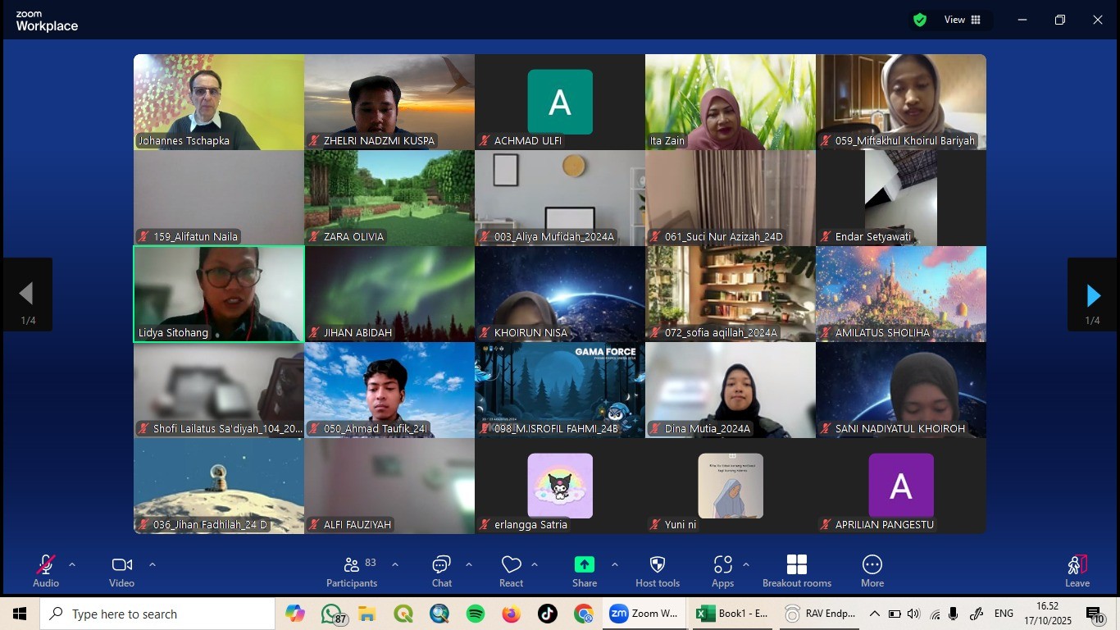Unmute the microphone with Audio button
This screenshot has height=630, width=1120.
click(45, 571)
